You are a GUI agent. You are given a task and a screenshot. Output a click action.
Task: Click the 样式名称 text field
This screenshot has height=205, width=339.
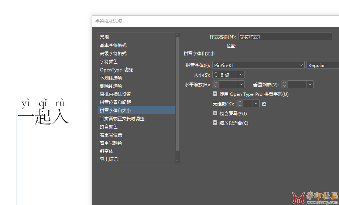pos(288,37)
